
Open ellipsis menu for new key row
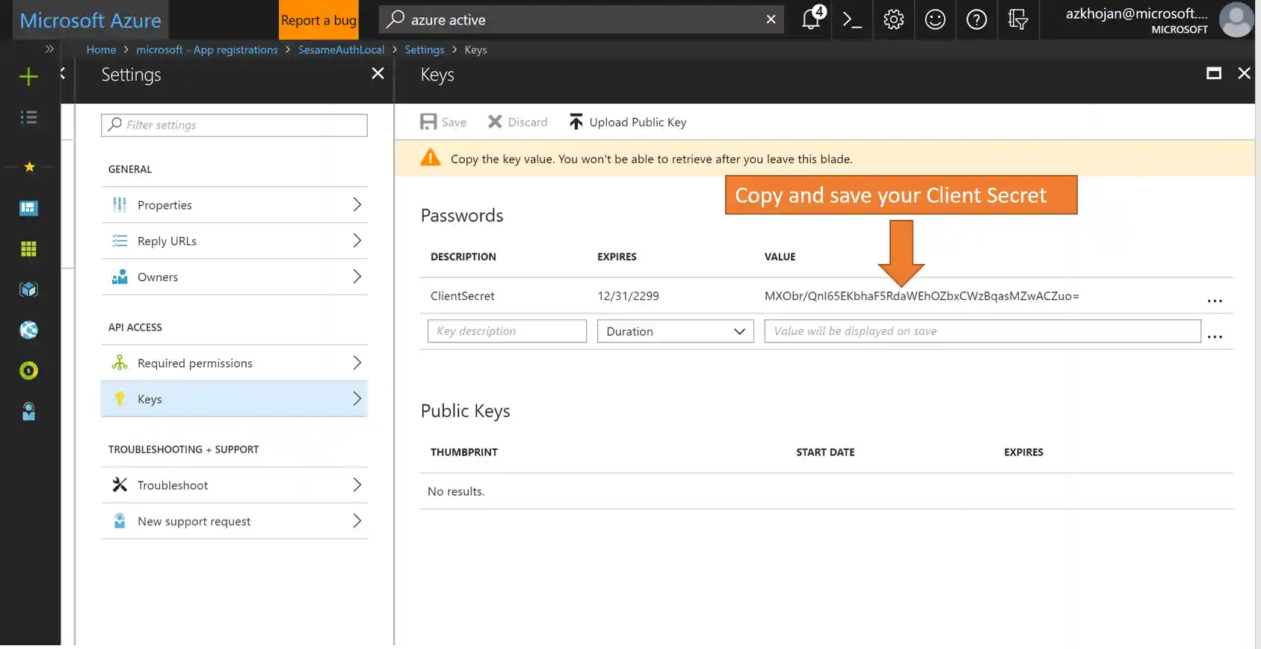tap(1215, 336)
